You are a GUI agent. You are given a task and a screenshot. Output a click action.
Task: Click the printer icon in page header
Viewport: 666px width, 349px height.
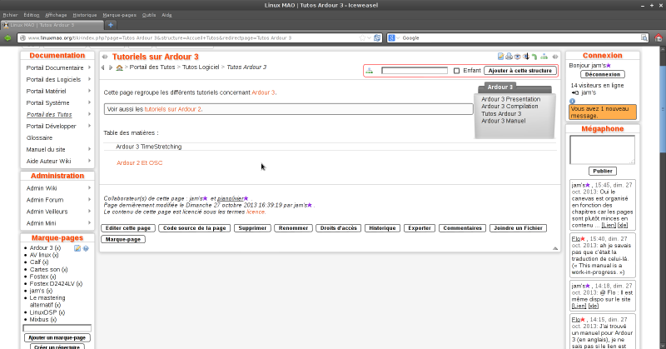pos(509,56)
